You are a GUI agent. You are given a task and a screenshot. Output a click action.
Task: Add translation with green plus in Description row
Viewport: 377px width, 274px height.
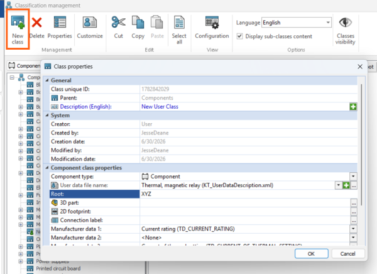[353, 107]
